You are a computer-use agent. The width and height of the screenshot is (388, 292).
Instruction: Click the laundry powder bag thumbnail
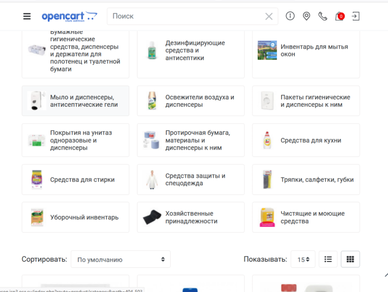(37, 180)
